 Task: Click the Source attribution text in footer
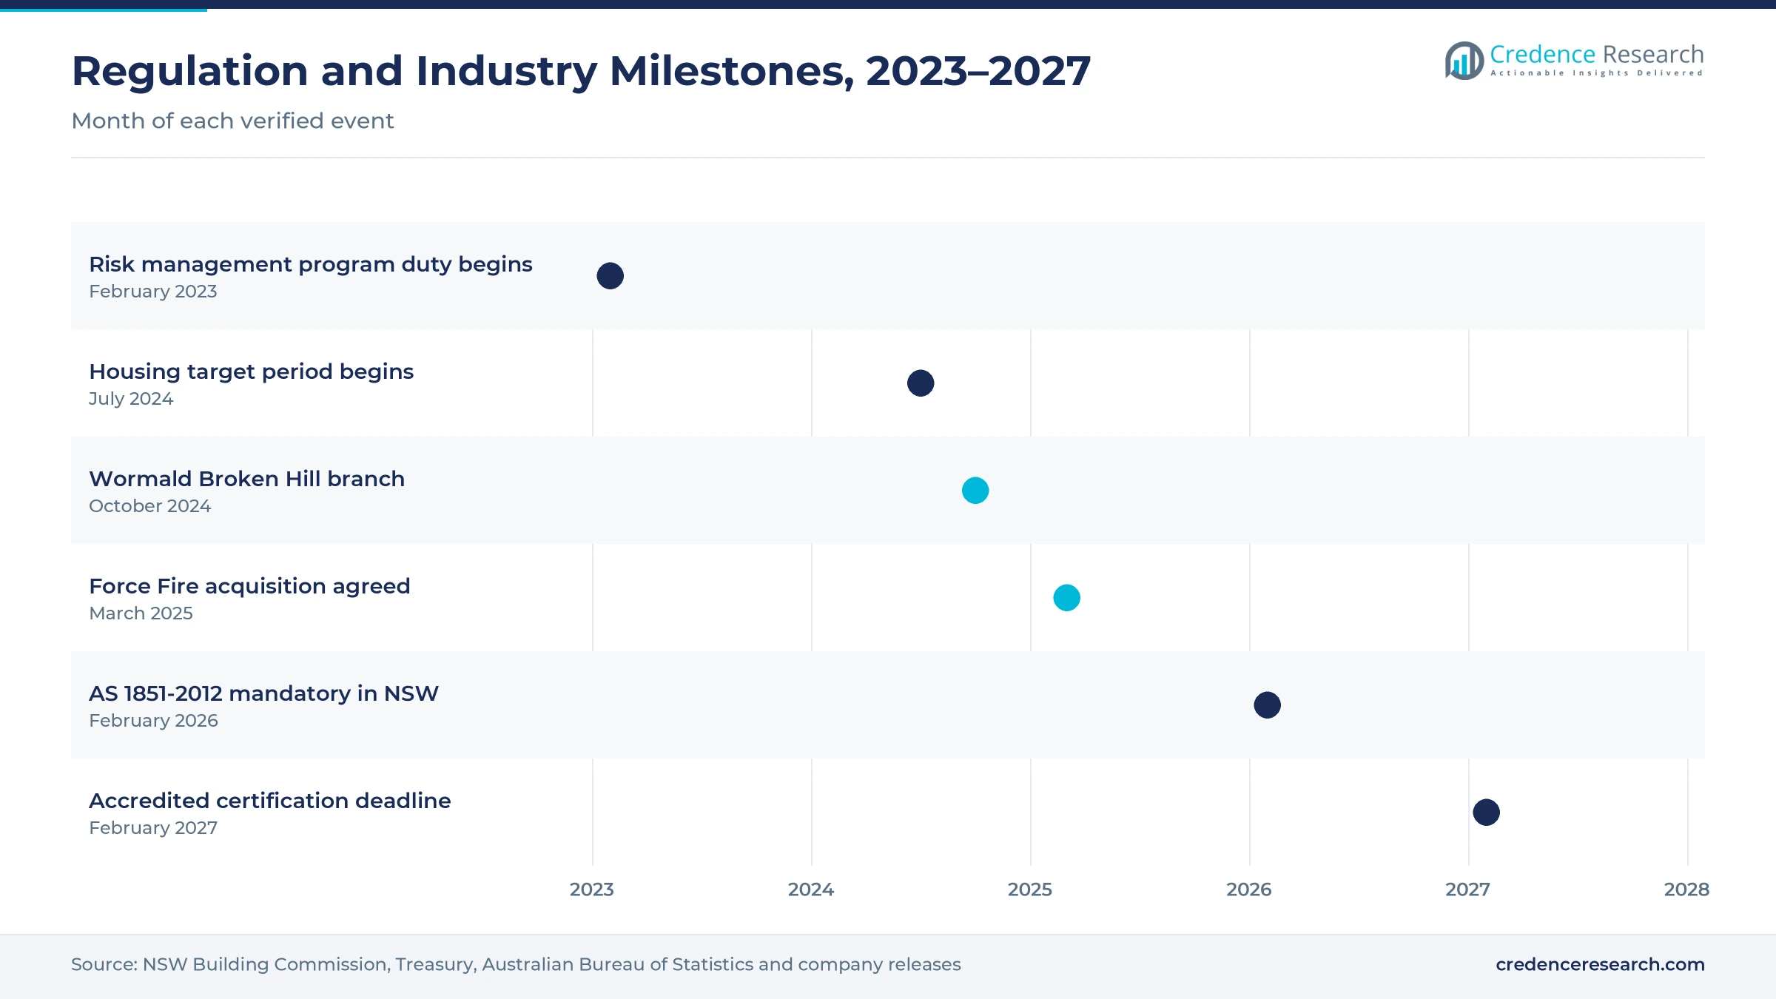[516, 964]
